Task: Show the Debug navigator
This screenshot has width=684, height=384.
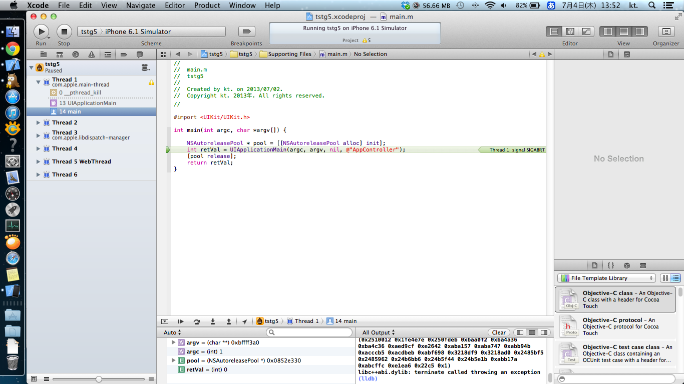Action: 108,54
